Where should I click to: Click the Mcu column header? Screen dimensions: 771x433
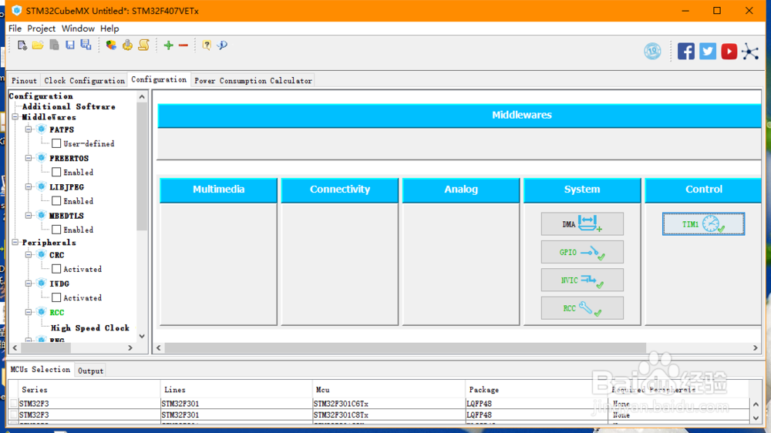point(389,390)
